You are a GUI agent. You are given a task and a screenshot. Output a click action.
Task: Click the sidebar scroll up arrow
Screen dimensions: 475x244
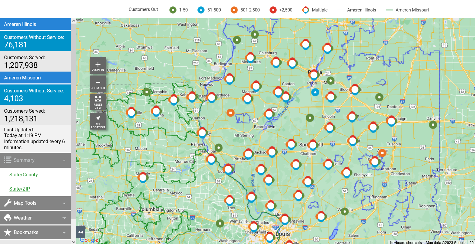pyautogui.click(x=74, y=21)
